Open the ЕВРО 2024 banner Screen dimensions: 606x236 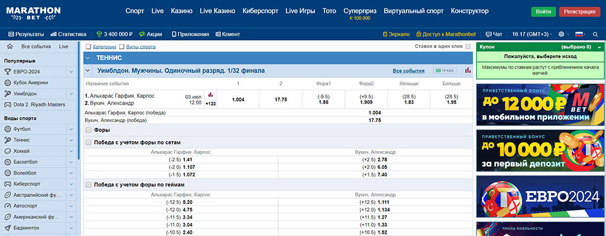click(540, 196)
